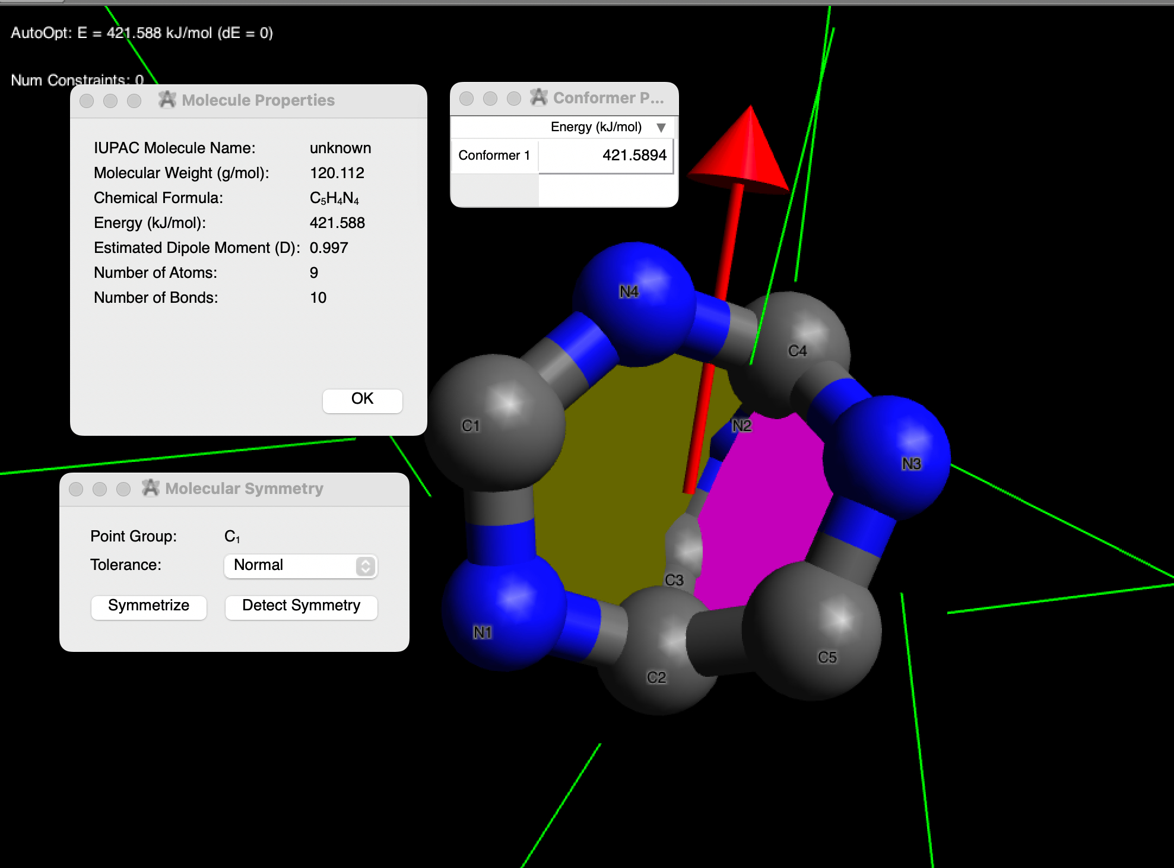Click the Symmetrize button
Image resolution: width=1174 pixels, height=868 pixels.
click(148, 606)
